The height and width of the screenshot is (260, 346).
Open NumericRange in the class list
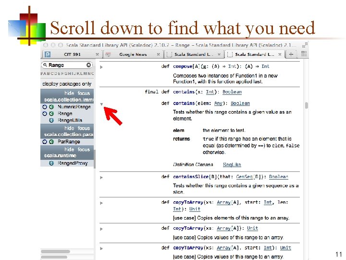[x=74, y=107]
